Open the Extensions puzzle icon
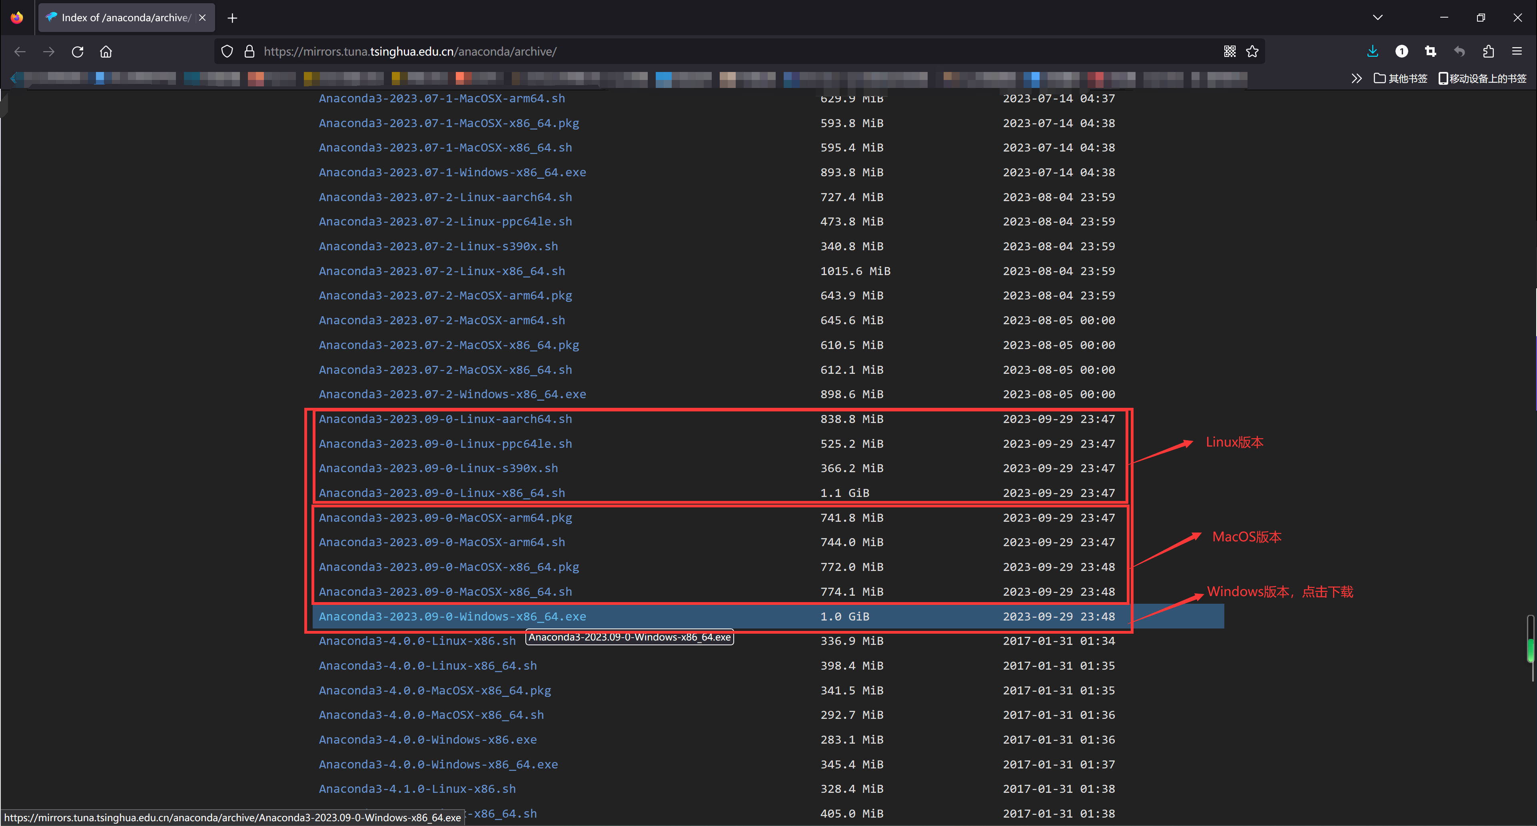Viewport: 1537px width, 826px height. [1488, 52]
